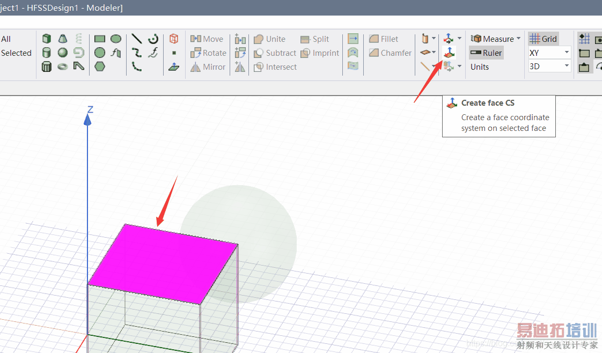
Task: Expand the sheet surface dropdown arrow
Action: 434,52
